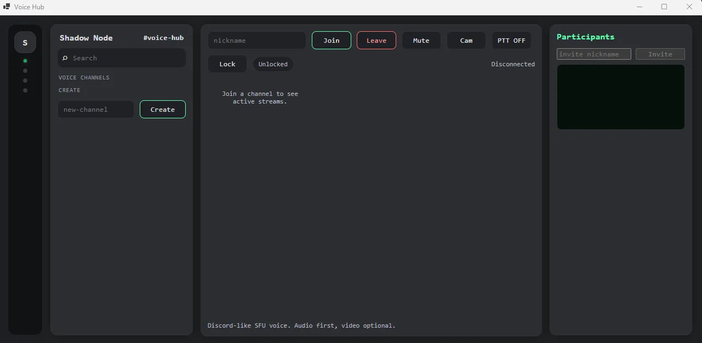Focus the invite nickname field
Screen dimensions: 702x343
[594, 54]
